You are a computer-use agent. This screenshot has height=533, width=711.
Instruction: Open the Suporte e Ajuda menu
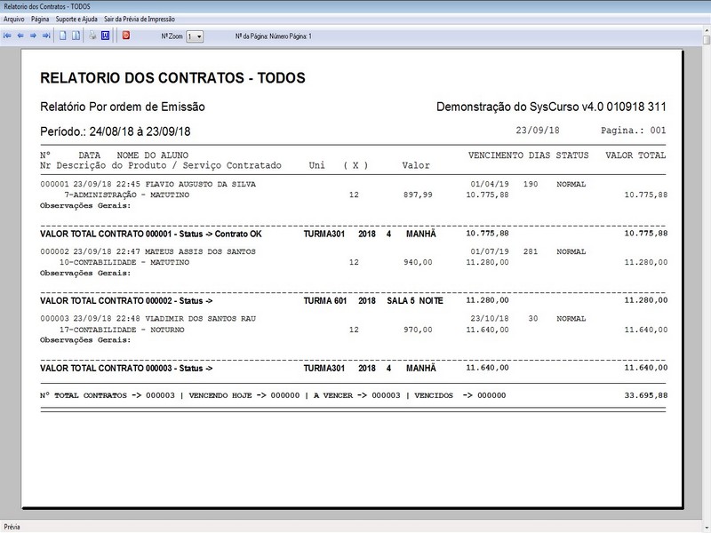tap(76, 19)
